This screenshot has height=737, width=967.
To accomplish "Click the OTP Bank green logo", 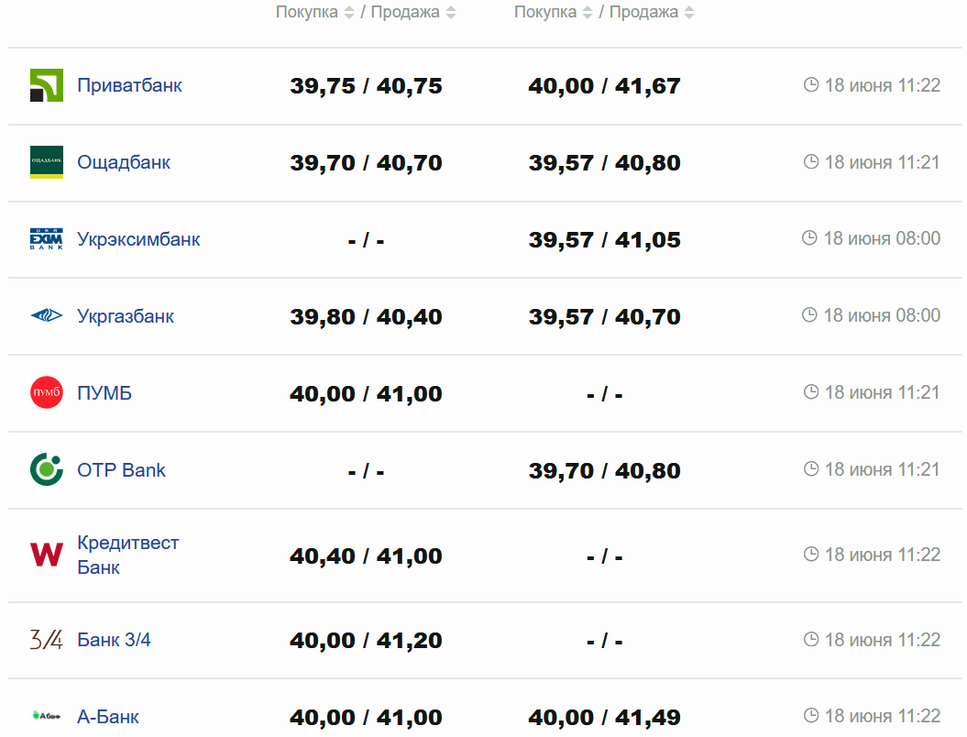I will pyautogui.click(x=47, y=470).
